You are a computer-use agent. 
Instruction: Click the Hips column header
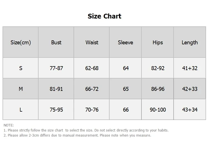158,42
